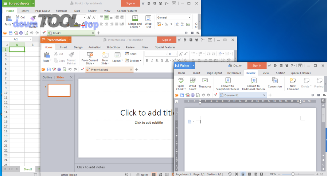This screenshot has width=328, height=176.
Task: Start slideshow From Current Slide
Action: point(90,58)
